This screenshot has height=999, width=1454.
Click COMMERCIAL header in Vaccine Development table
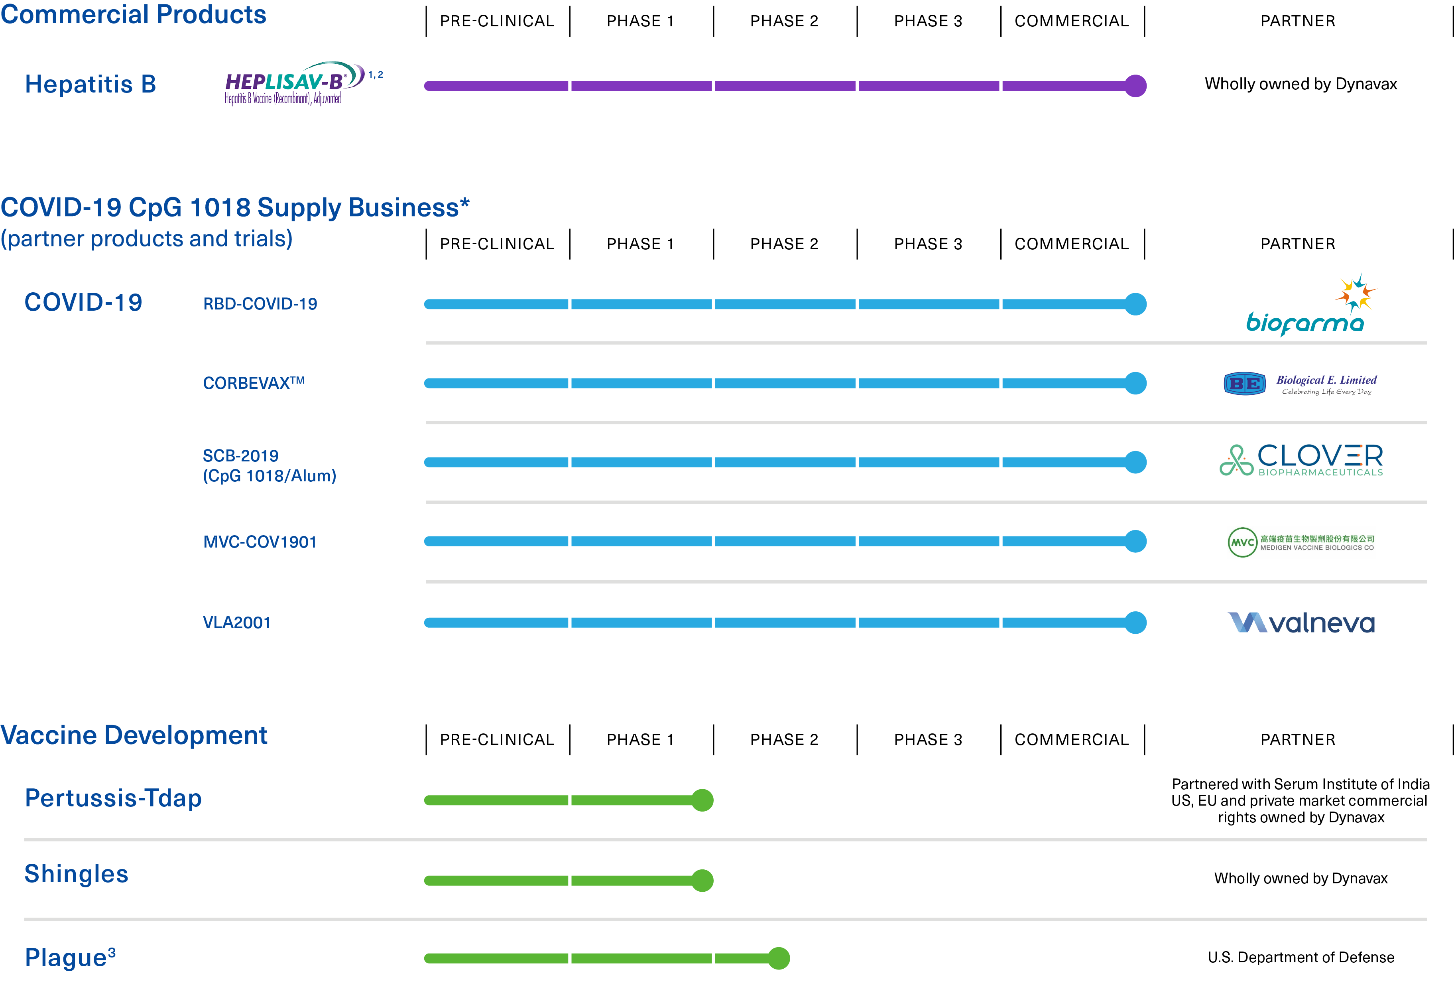point(1072,740)
